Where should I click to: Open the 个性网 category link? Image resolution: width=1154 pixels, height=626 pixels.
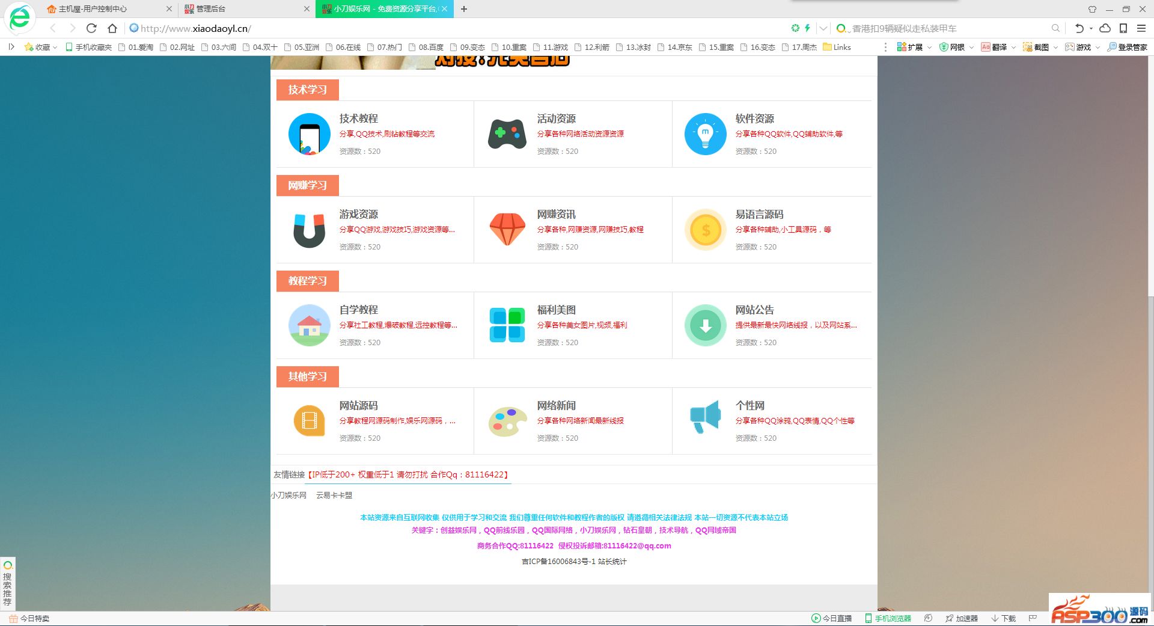coord(750,405)
